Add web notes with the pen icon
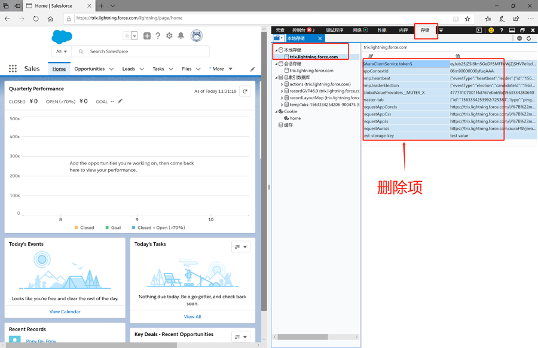Viewport: 538px width, 348px height. [x=502, y=19]
